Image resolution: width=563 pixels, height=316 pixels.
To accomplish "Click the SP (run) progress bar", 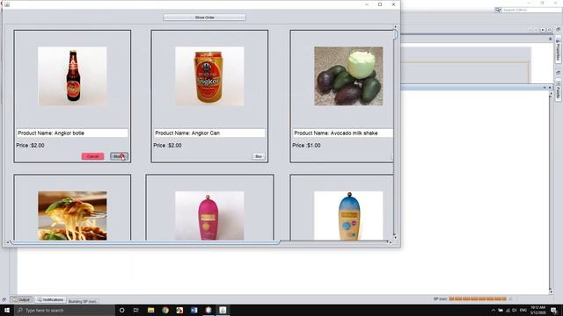I will click(x=478, y=298).
